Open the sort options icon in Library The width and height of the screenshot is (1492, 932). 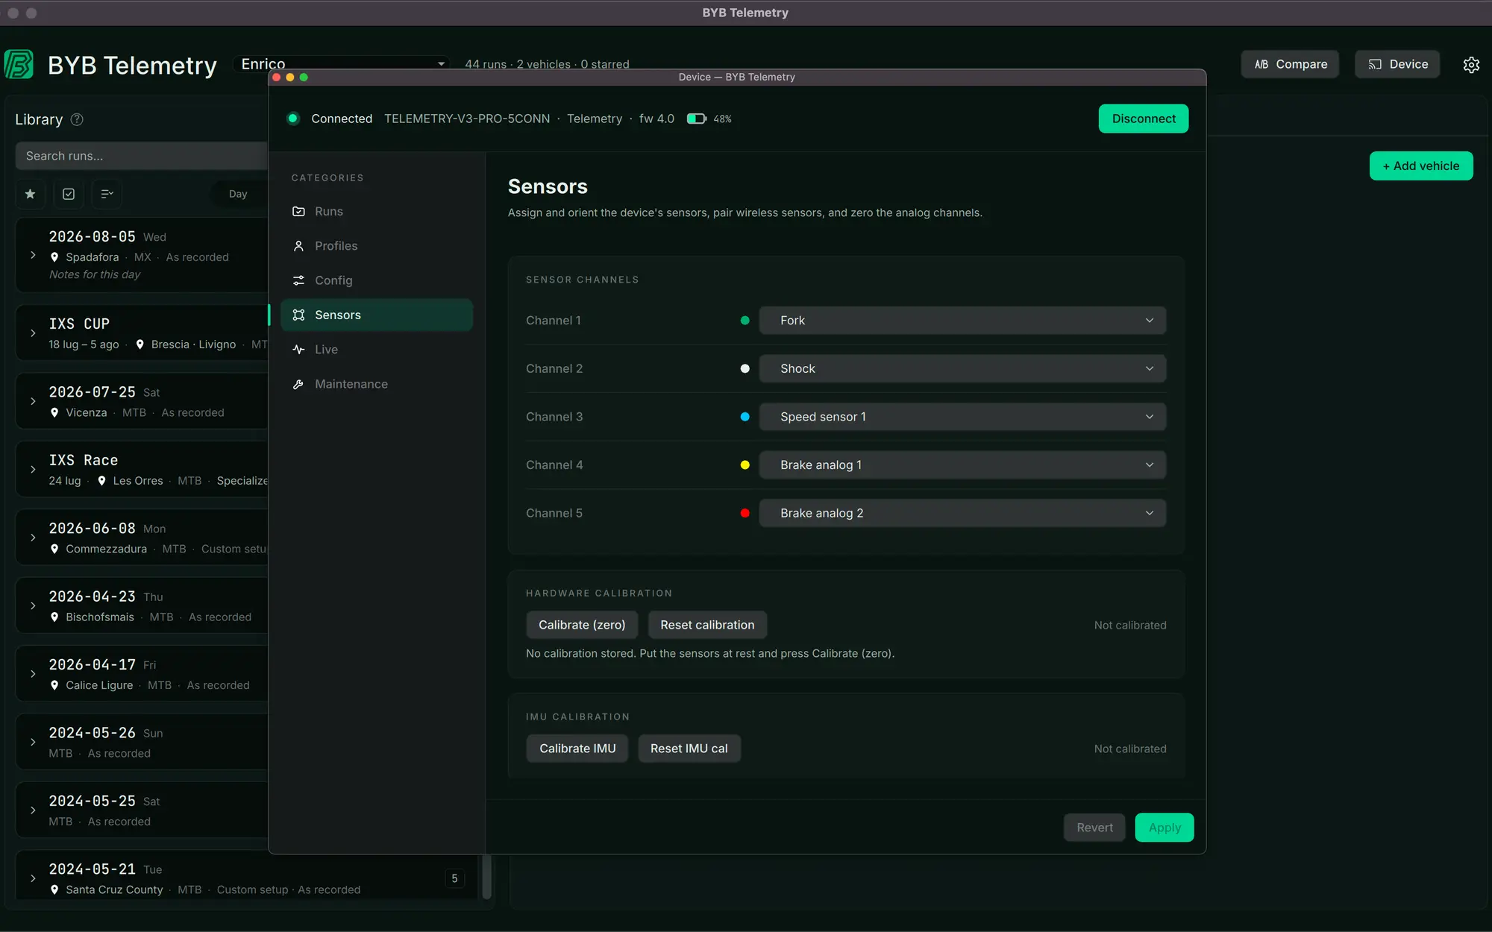(107, 194)
